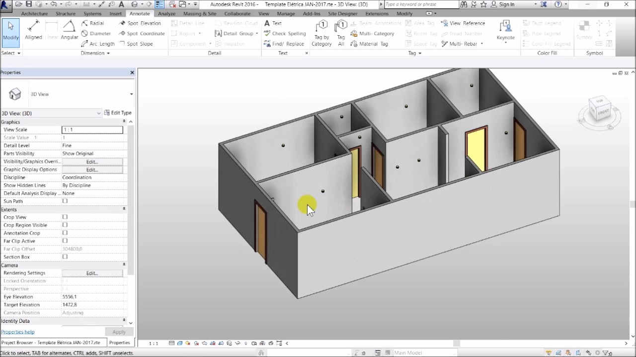Click Edit for Visibility/Graphics Overrides

(92, 162)
